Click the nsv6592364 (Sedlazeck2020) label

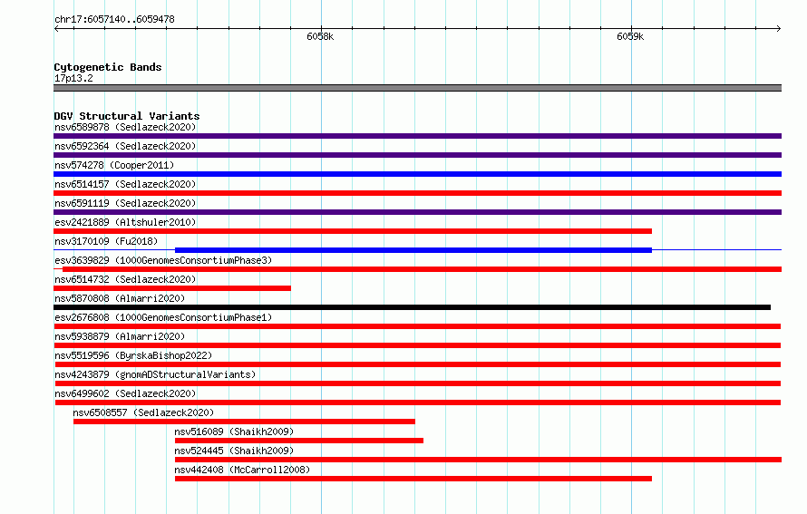pyautogui.click(x=125, y=146)
